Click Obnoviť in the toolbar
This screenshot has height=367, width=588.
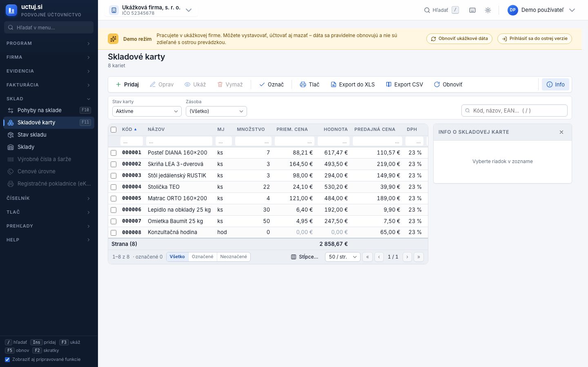tap(448, 84)
